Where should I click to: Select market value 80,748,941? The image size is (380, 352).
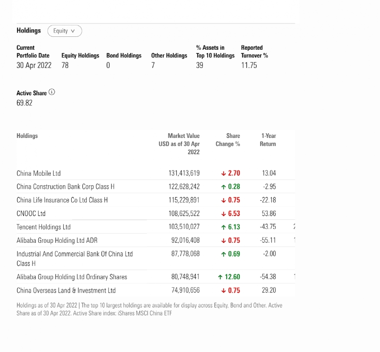[185, 277]
